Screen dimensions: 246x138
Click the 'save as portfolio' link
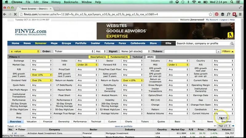pos(124,126)
